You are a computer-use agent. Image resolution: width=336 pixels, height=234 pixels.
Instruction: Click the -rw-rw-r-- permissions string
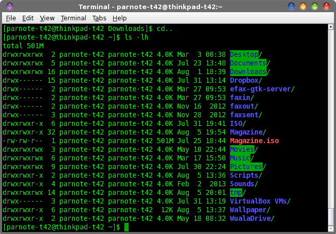coord(23,141)
